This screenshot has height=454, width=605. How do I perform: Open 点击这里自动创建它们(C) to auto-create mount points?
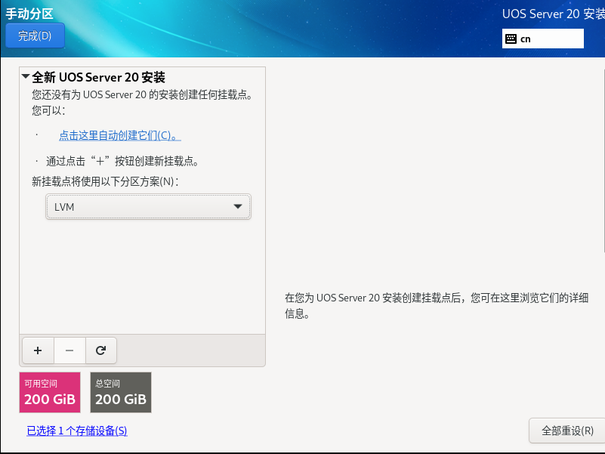click(x=121, y=136)
